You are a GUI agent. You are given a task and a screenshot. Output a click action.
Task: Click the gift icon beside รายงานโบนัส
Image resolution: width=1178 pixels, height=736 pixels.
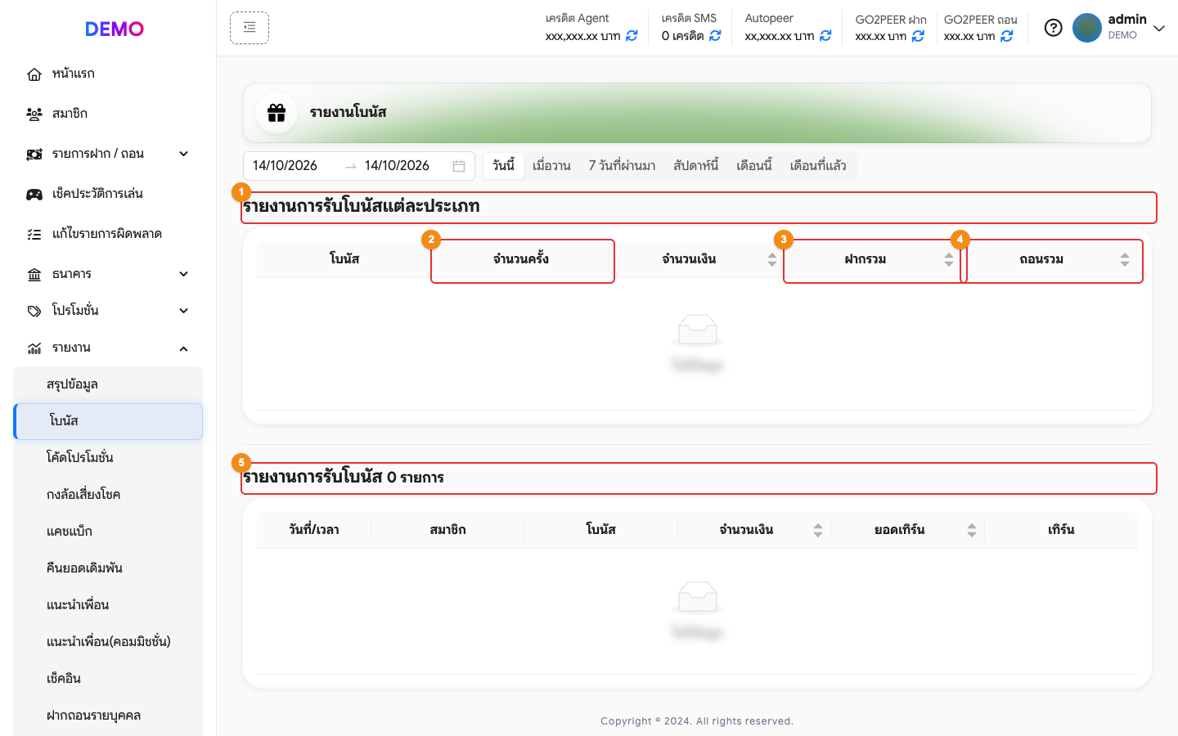click(x=277, y=113)
